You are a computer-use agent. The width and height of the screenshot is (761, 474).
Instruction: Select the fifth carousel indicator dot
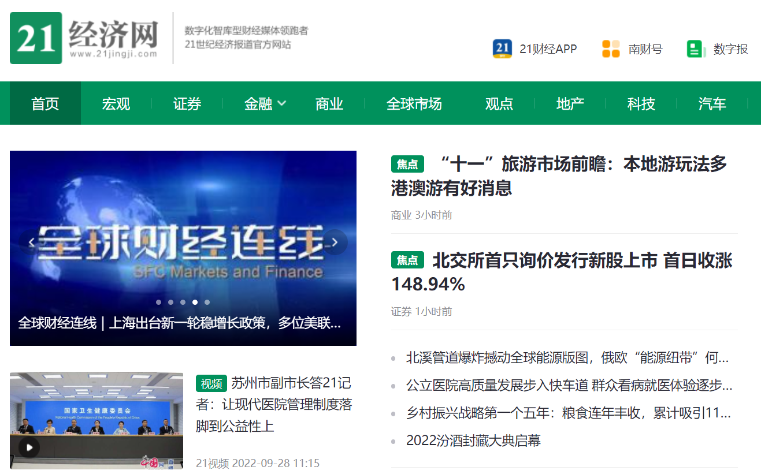pyautogui.click(x=207, y=302)
